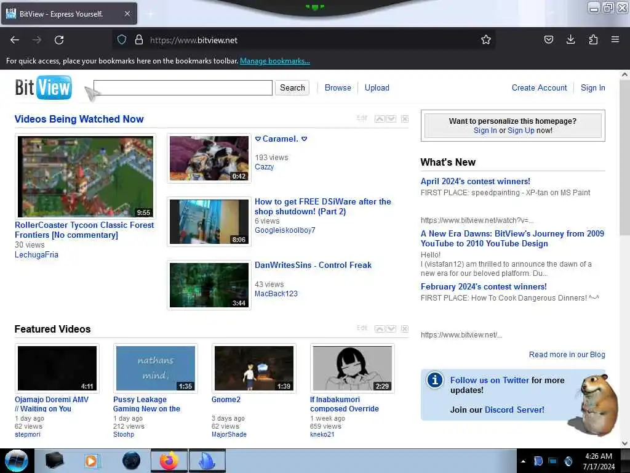The width and height of the screenshot is (630, 473).
Task: Open the black folder taskbar icon
Action: [x=54, y=461]
